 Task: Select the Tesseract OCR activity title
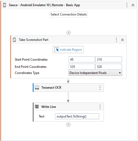51,88
